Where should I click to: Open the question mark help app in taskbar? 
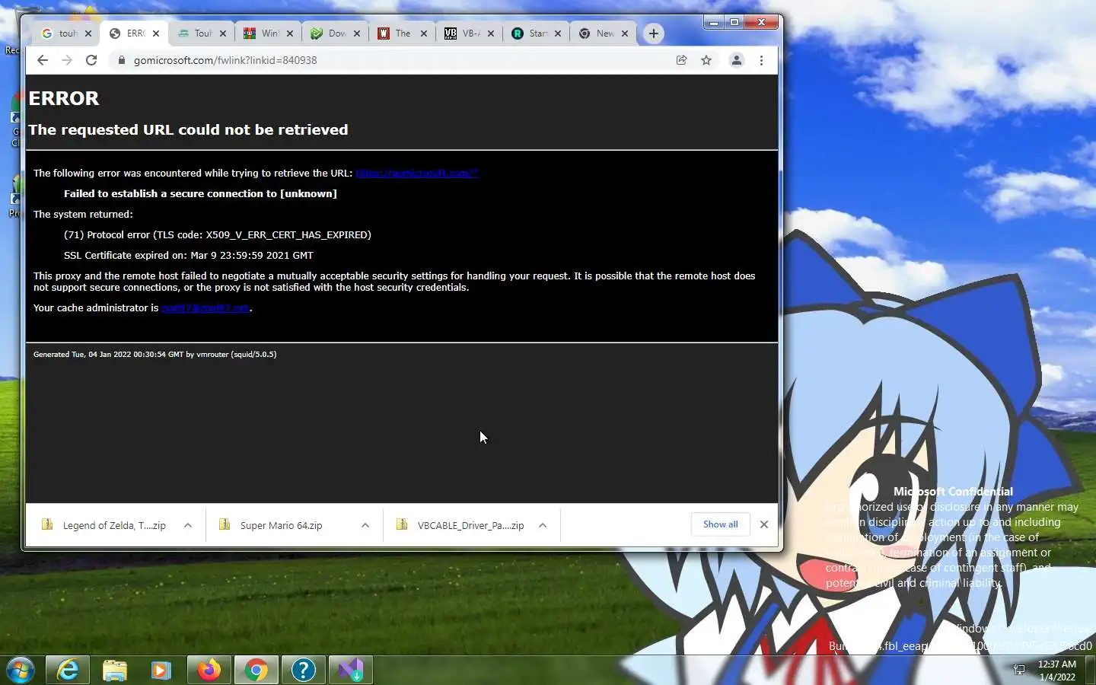[x=304, y=671]
